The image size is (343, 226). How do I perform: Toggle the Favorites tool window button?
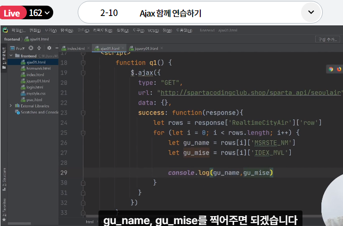click(x=4, y=210)
